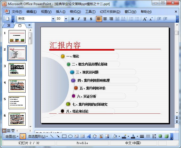181x148 pixels.
Task: Switch to the Slides thumbnail tab
Action: tap(20, 26)
